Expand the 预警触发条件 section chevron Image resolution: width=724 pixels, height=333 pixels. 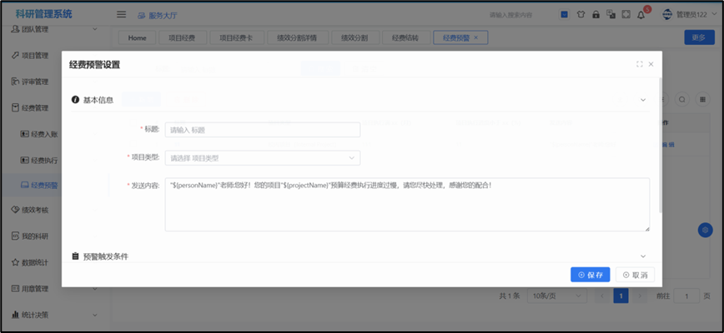point(642,256)
